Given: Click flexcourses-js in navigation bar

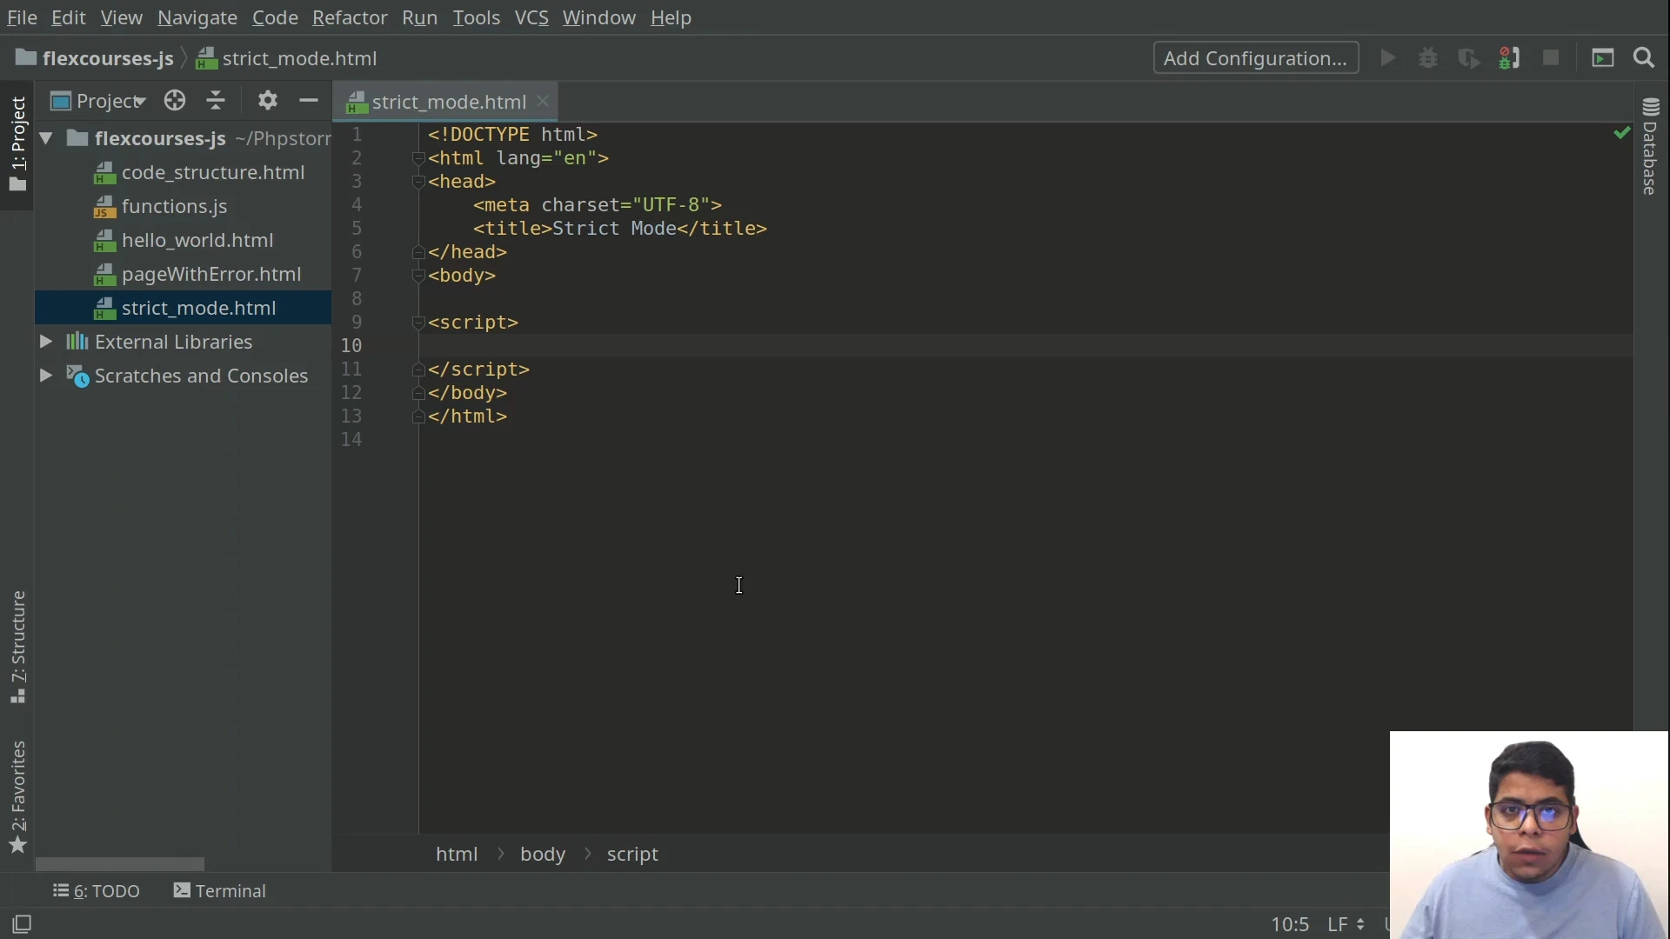Looking at the screenshot, I should coord(108,58).
